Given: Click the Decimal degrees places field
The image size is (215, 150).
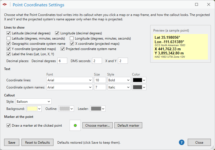Looking at the screenshot, I should pyautogui.click(x=62, y=61).
